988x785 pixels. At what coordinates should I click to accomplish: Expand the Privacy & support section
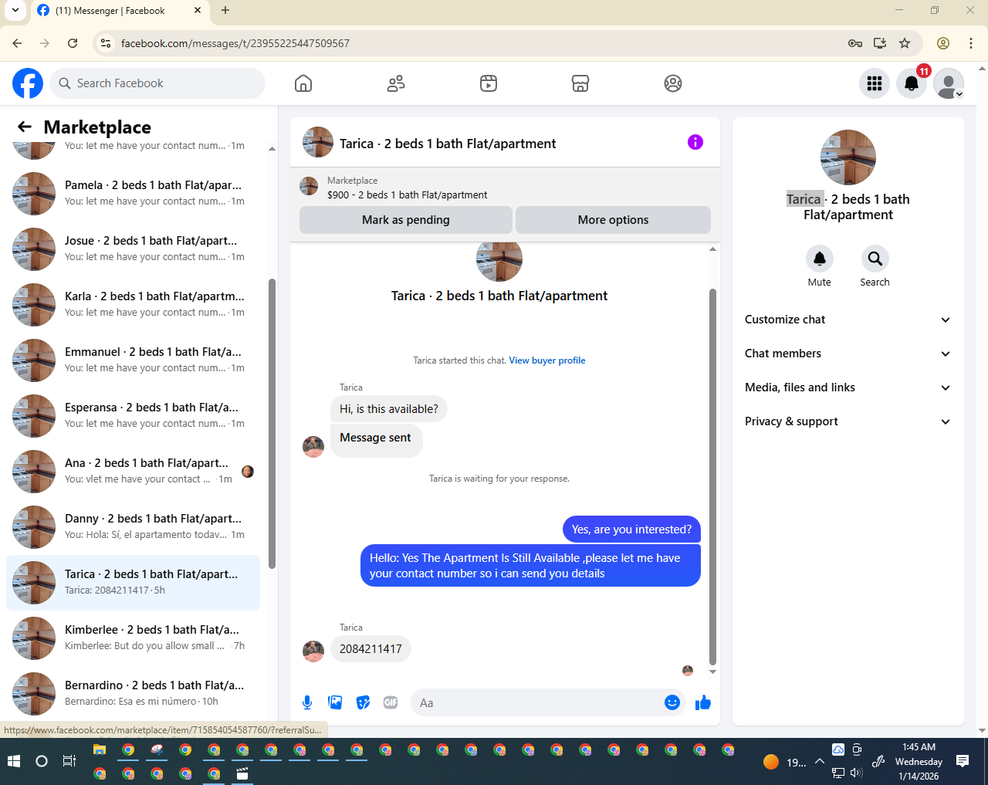tap(848, 421)
